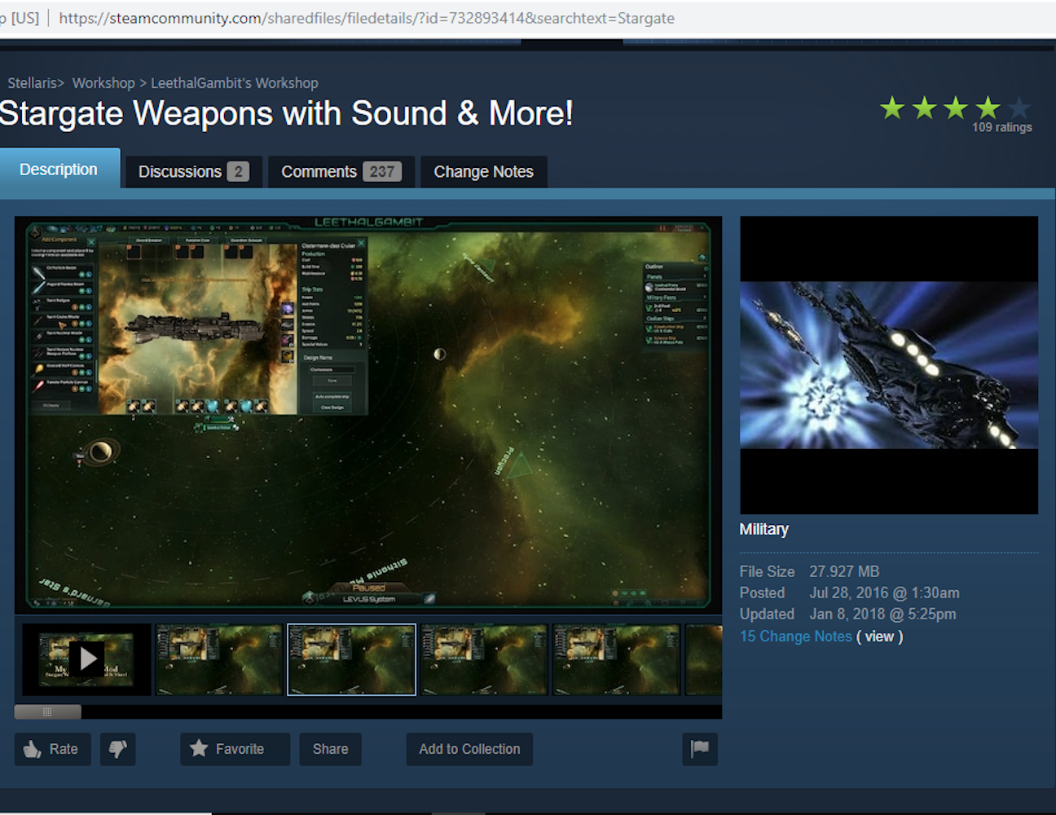
Task: Click the '27.927 MB' file size value
Action: click(x=844, y=571)
